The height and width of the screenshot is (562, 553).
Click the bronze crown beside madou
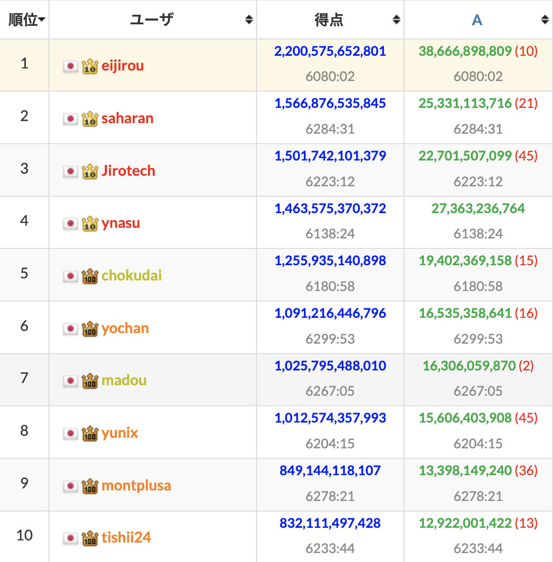90,380
